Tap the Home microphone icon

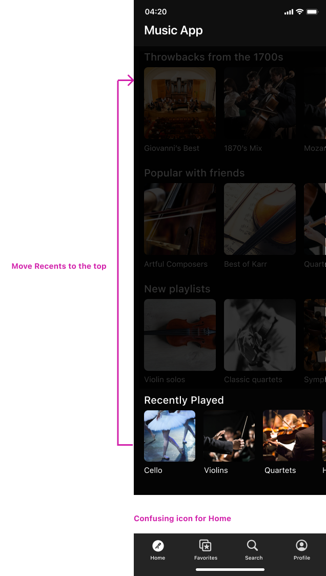pyautogui.click(x=158, y=546)
